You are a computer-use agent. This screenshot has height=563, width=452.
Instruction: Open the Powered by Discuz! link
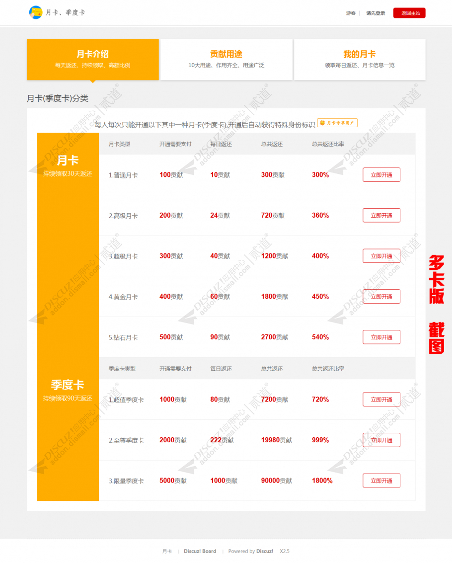point(251,551)
